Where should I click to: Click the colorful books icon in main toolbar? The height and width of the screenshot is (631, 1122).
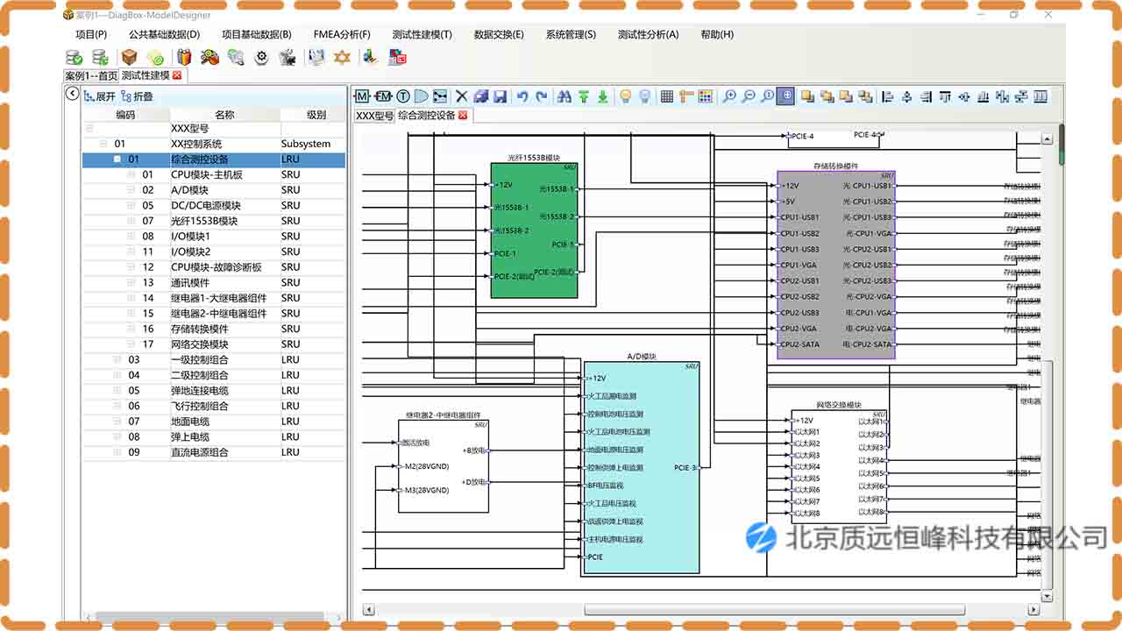coord(184,58)
